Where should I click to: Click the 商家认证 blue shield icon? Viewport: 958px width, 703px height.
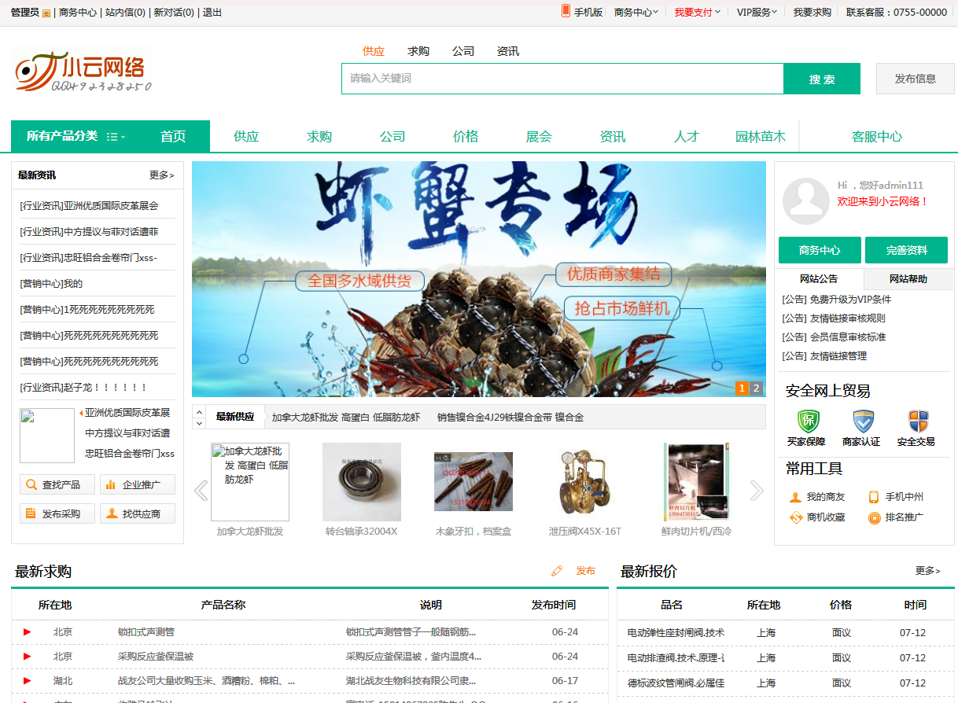[x=863, y=421]
